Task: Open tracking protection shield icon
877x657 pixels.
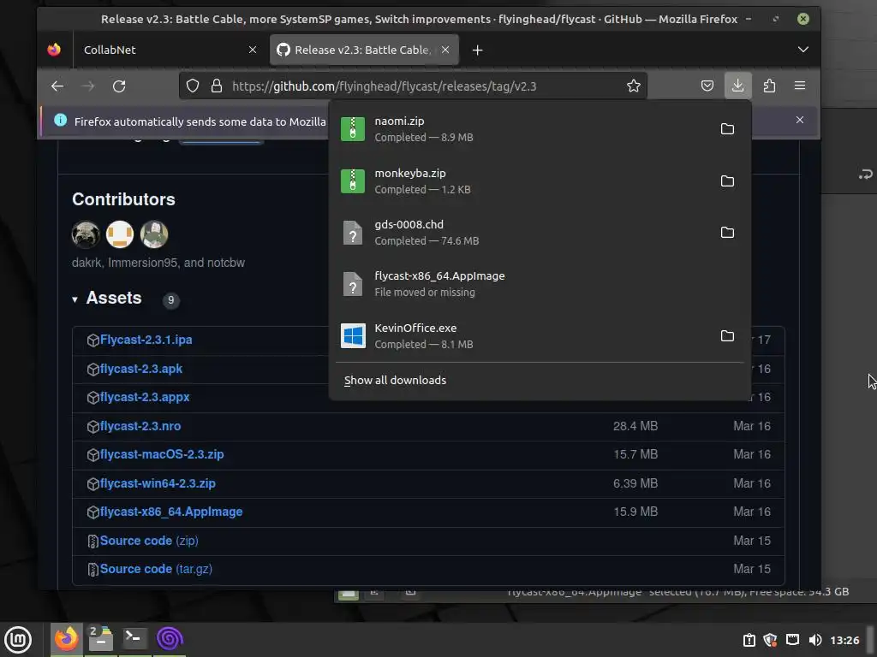Action: tap(193, 86)
